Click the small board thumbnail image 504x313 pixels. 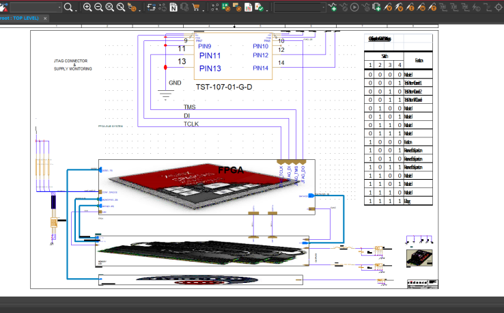[419, 258]
